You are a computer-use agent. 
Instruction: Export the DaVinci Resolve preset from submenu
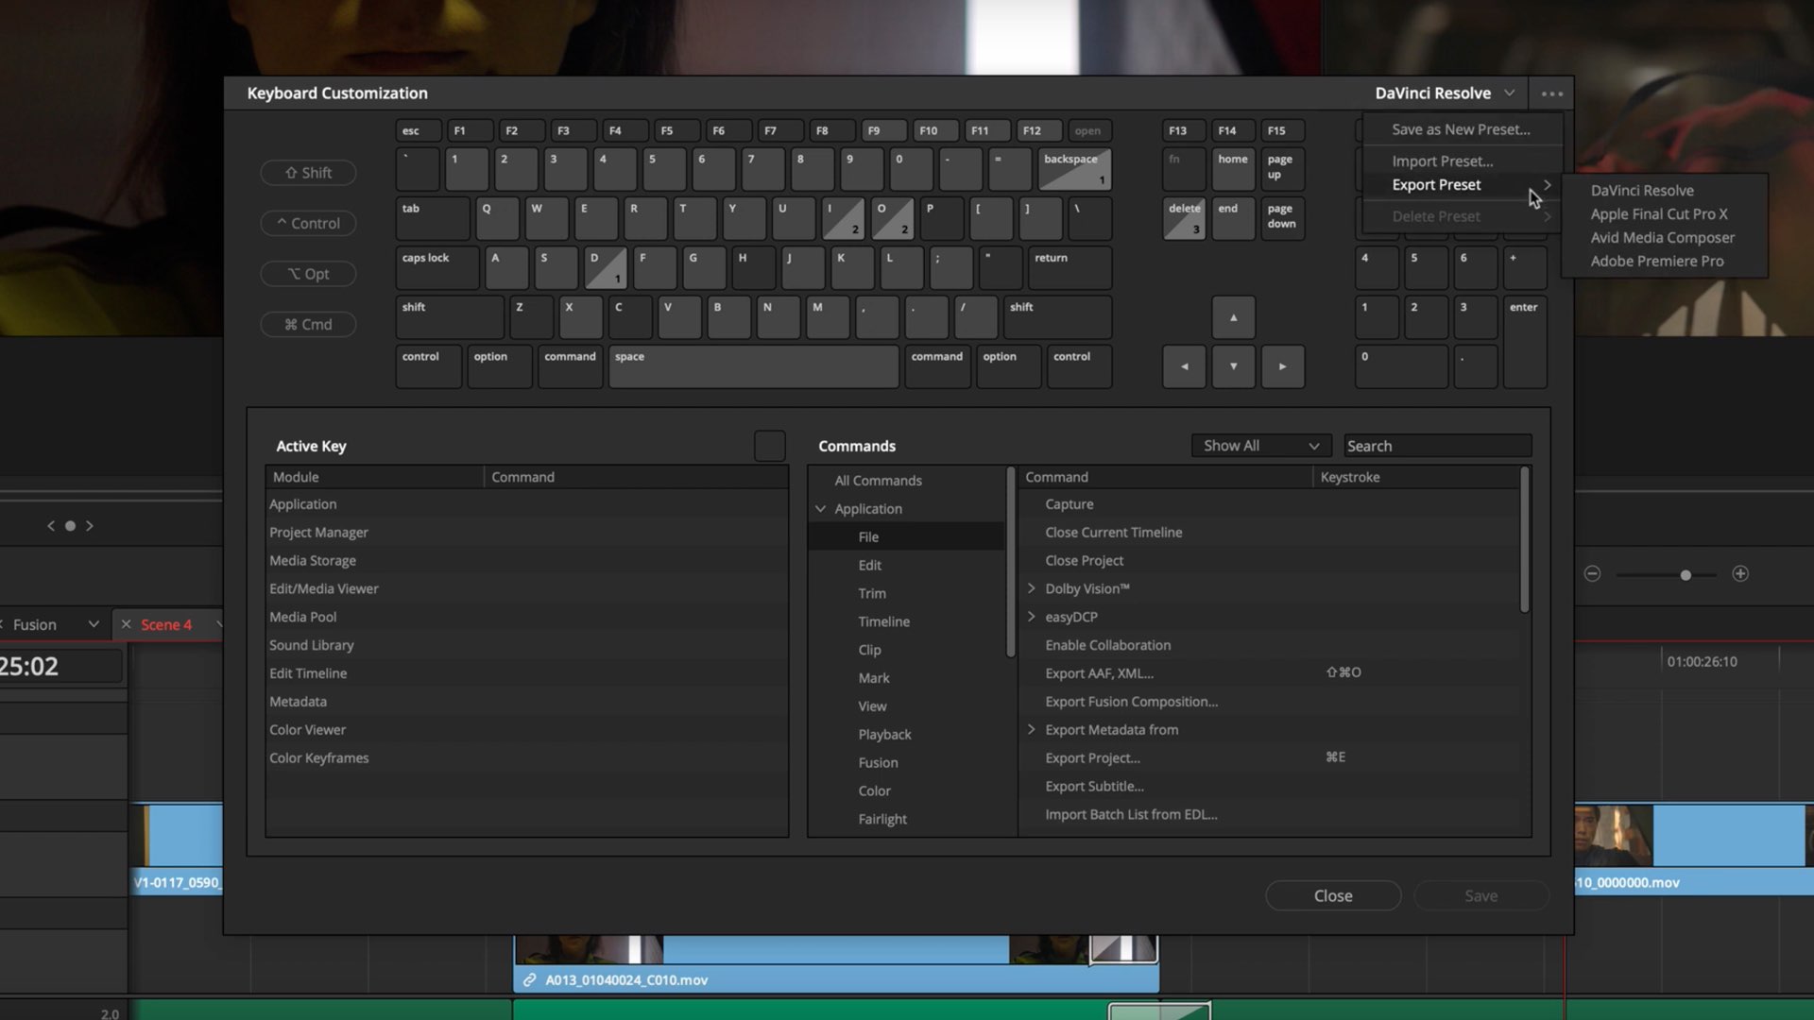[x=1642, y=191]
